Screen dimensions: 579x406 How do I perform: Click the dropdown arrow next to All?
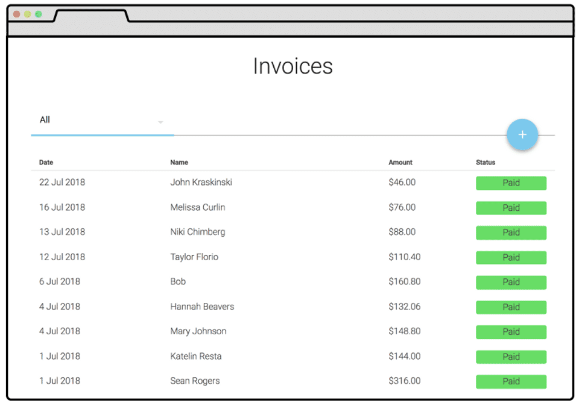tap(160, 122)
